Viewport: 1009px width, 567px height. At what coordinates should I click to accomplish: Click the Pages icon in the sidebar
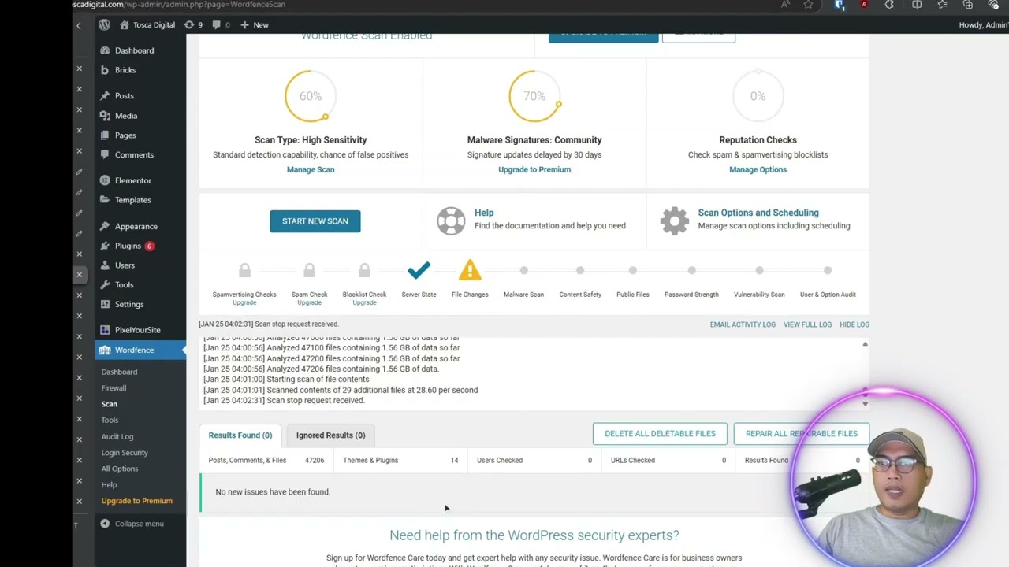tap(105, 135)
